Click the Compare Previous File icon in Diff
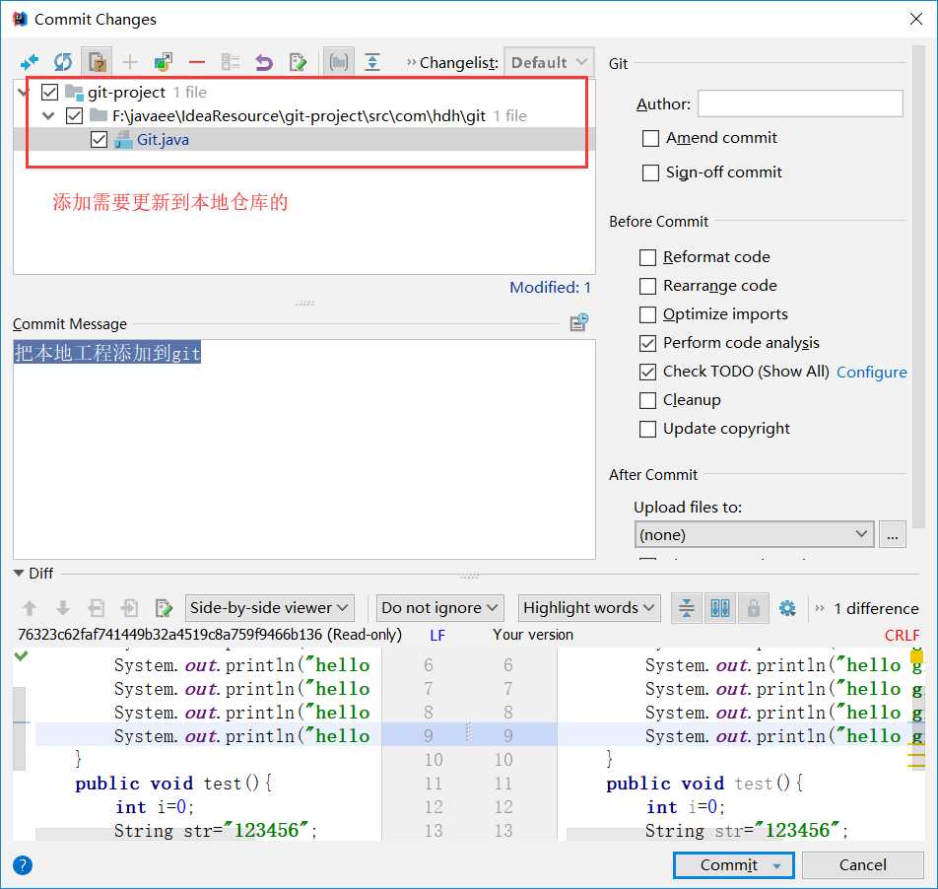The height and width of the screenshot is (889, 938). 97,608
